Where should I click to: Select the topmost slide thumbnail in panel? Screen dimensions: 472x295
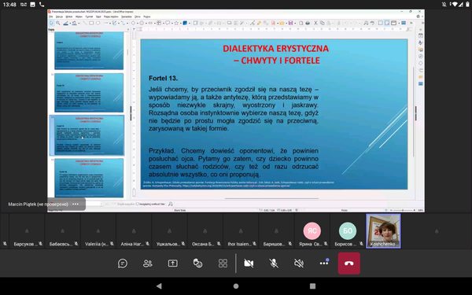(x=89, y=50)
